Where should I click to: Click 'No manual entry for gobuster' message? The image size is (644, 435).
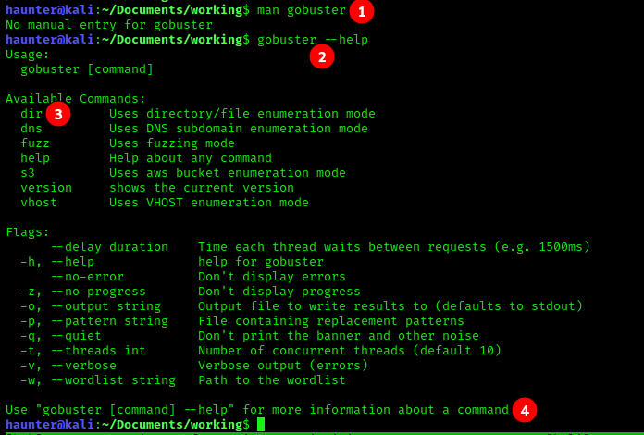pos(109,25)
